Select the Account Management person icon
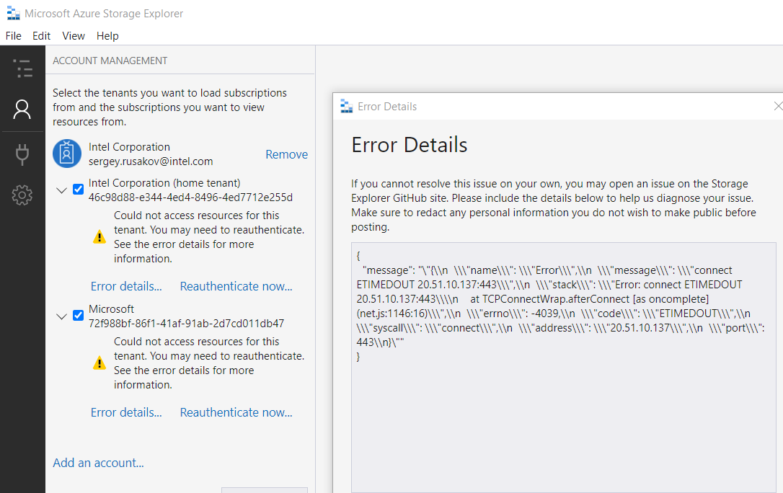The width and height of the screenshot is (783, 493). [22, 110]
